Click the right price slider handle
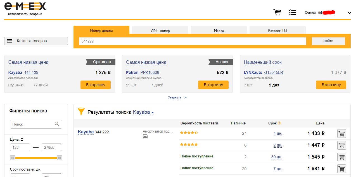This screenshot has height=177, width=351. point(60,158)
